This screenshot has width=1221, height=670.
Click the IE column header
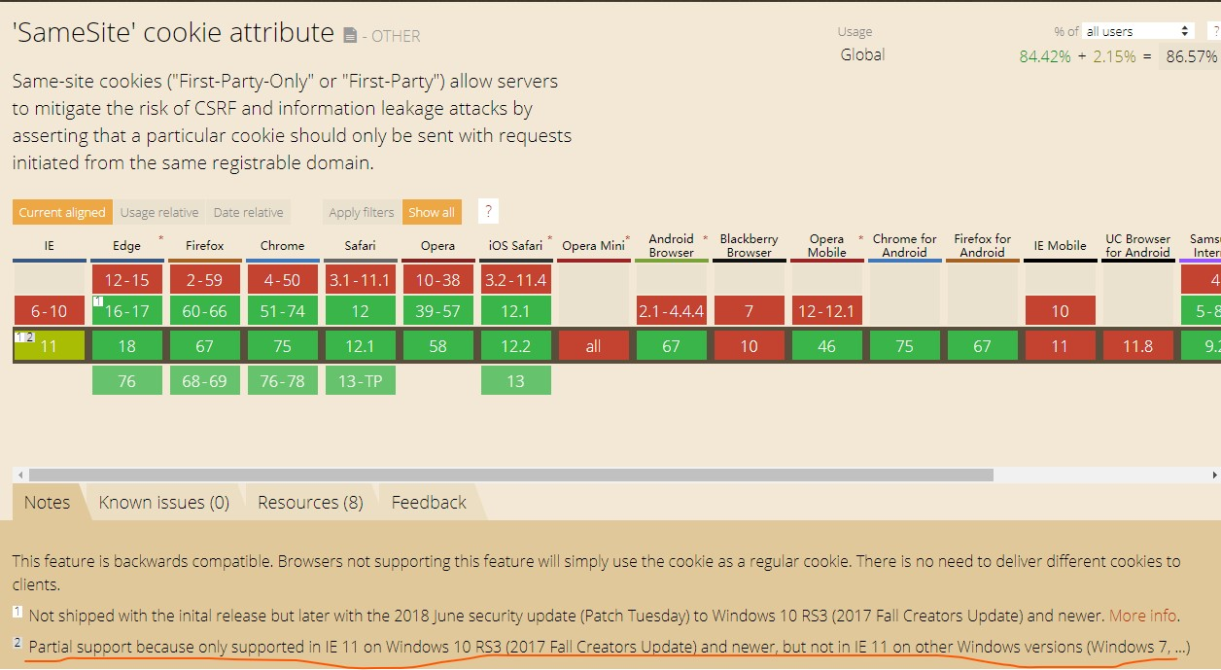point(49,247)
